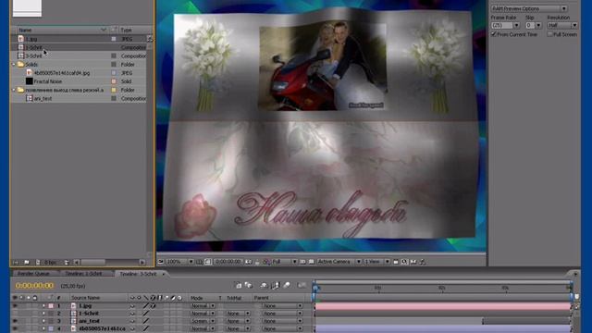Open the timeline Brainstorm/graph button
Image resolution: width=592 pixels, height=333 pixels.
click(x=302, y=286)
